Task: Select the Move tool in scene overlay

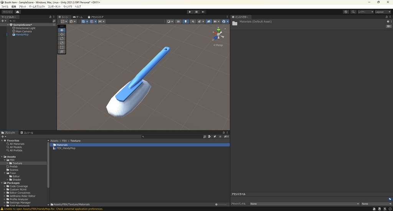Action: (x=62, y=34)
